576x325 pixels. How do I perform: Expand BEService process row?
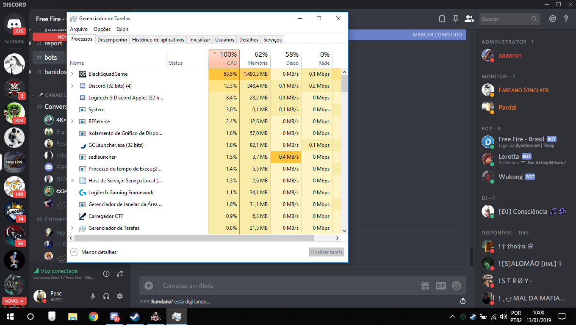tap(72, 121)
